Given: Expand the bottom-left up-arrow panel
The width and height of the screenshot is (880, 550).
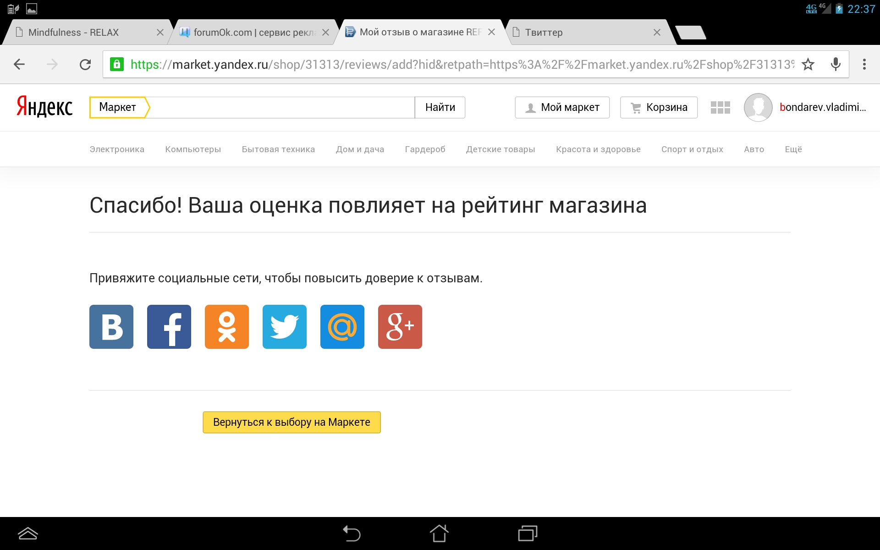Looking at the screenshot, I should pyautogui.click(x=27, y=533).
